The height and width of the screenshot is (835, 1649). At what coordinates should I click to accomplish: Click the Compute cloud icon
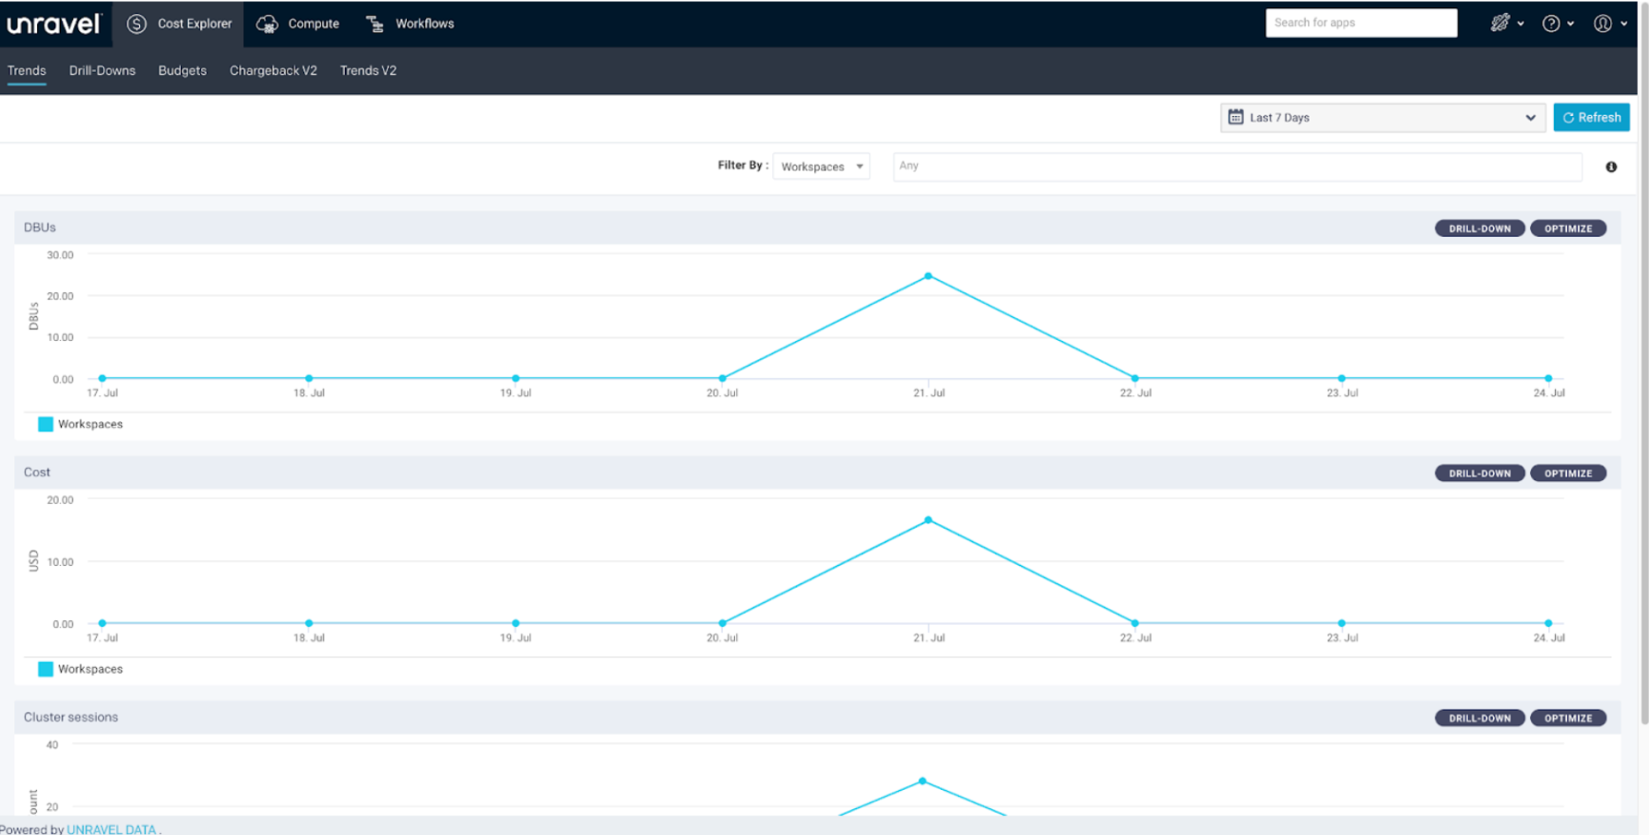point(267,24)
